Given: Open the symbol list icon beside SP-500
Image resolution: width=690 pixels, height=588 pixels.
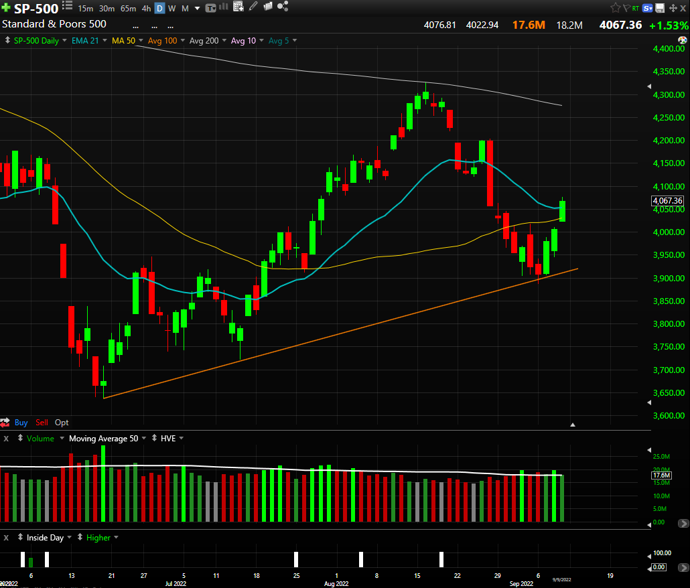Looking at the screenshot, I should pos(68,6).
